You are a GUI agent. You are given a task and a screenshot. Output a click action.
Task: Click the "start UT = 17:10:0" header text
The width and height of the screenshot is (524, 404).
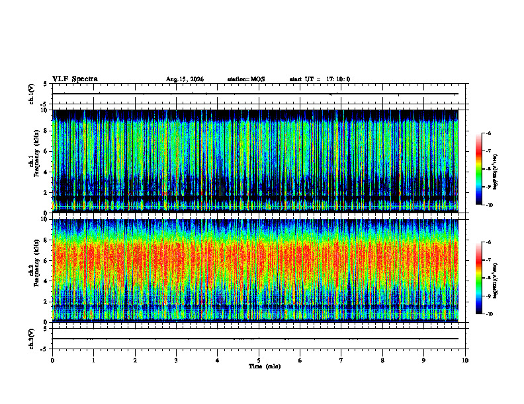tap(320, 79)
